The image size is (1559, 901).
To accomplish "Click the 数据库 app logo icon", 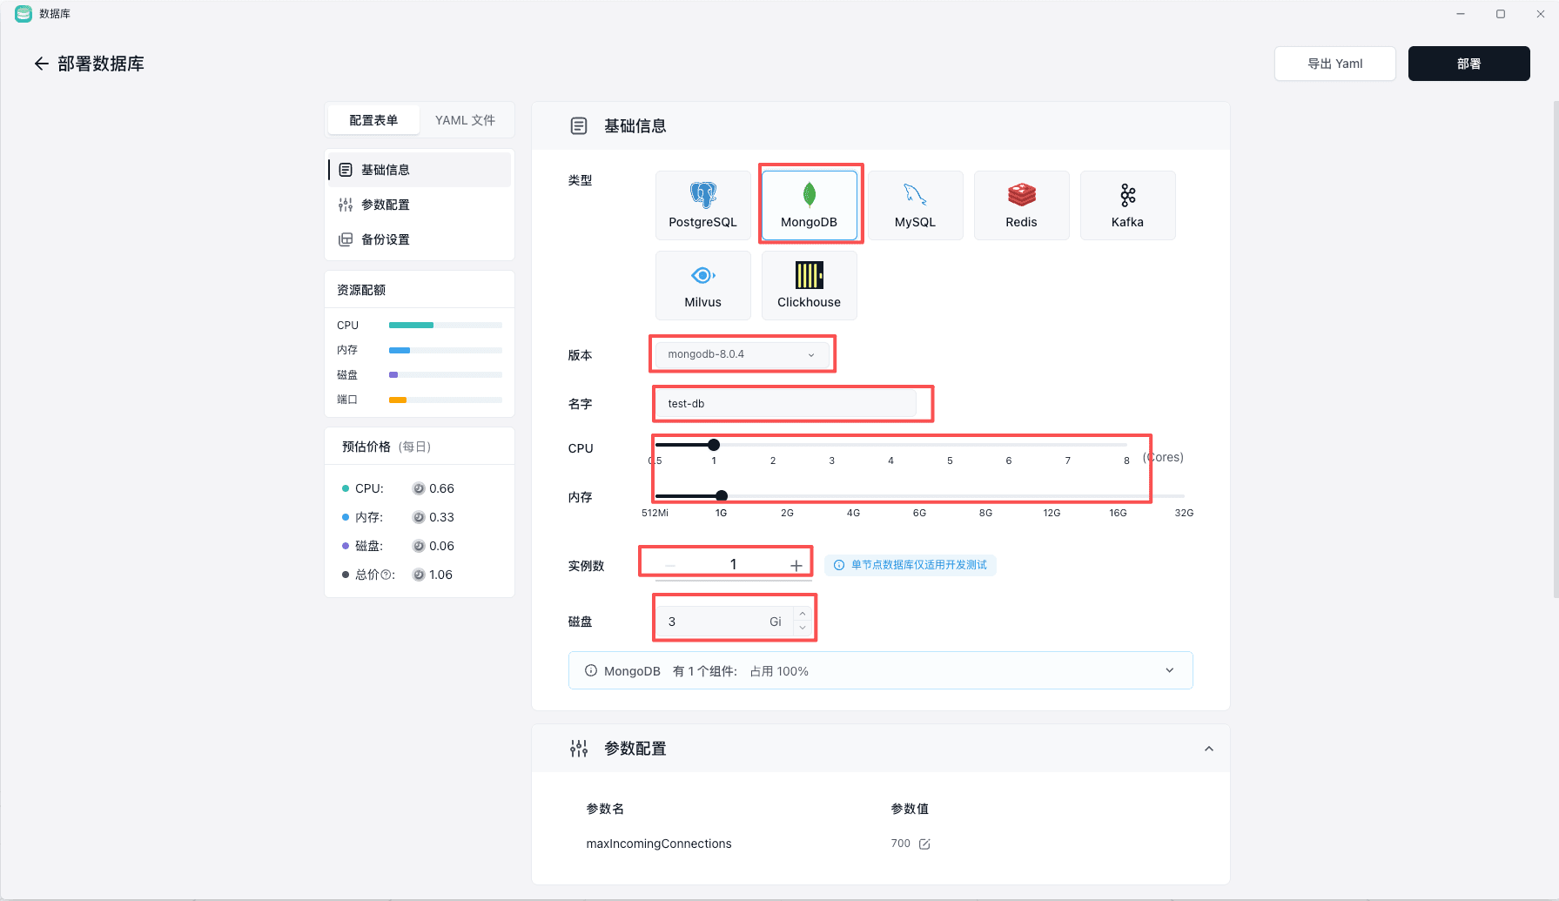I will click(x=24, y=14).
